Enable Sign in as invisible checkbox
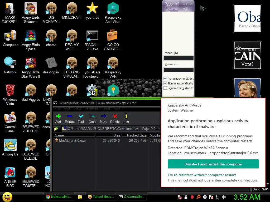This screenshot has width=270, height=202. coord(165,88)
